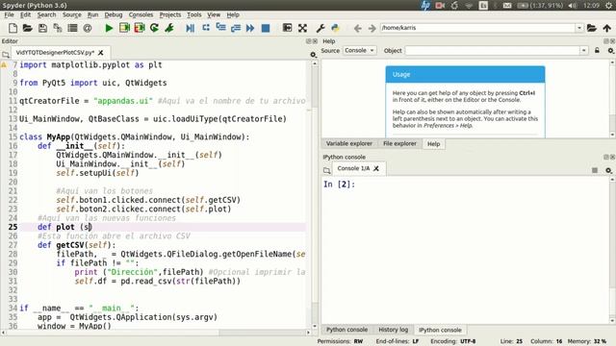This screenshot has height=346, width=616.
Task: Maximize current pane icon
Action: coord(287,28)
